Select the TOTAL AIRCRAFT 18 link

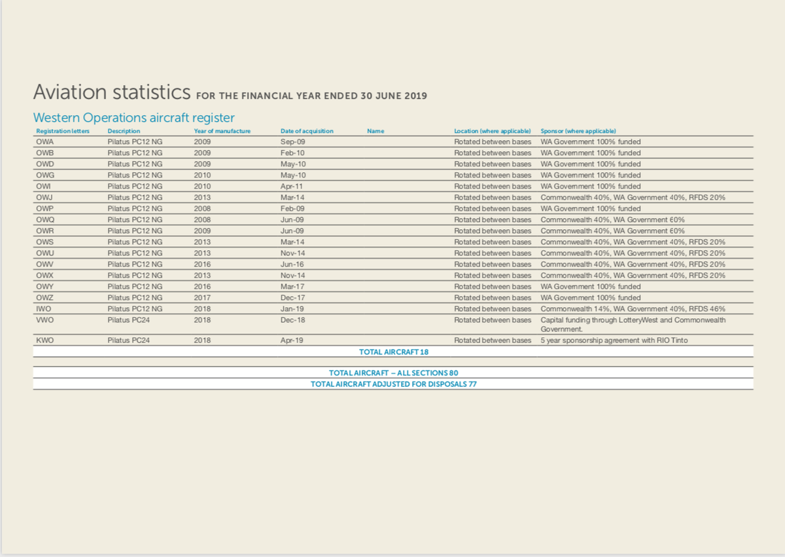click(x=392, y=351)
